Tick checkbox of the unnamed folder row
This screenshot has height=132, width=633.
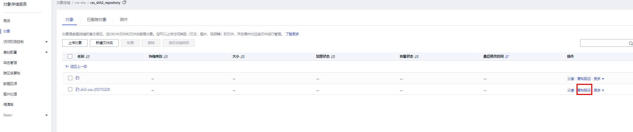70,78
